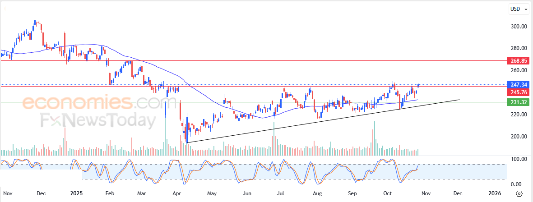Click the orange dotted horizontal line

point(271,76)
